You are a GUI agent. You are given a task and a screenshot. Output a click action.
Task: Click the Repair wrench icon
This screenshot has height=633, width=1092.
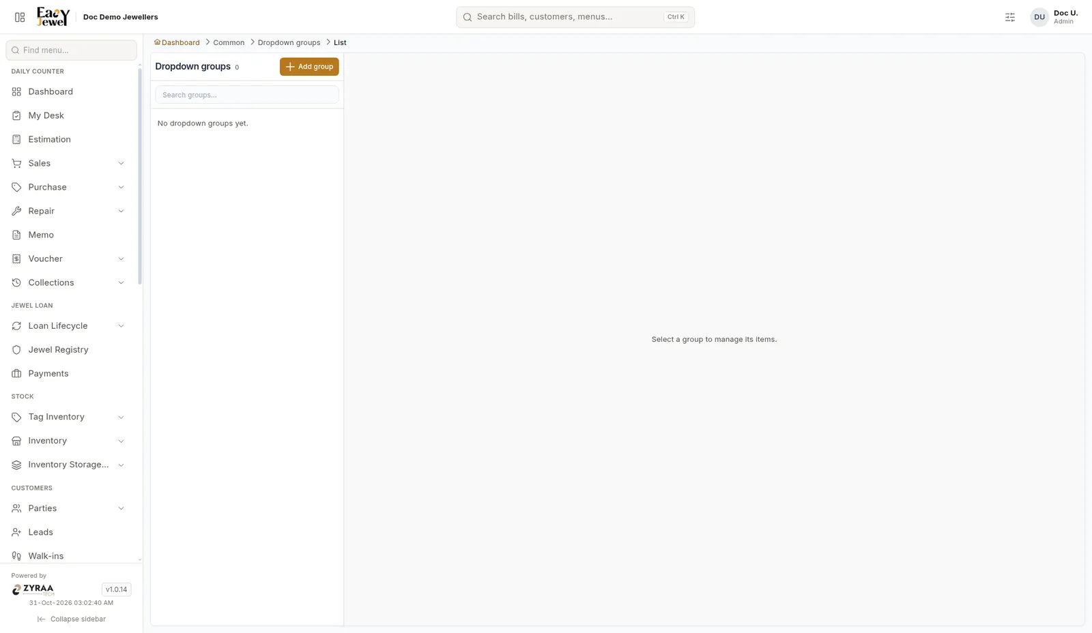click(x=16, y=211)
